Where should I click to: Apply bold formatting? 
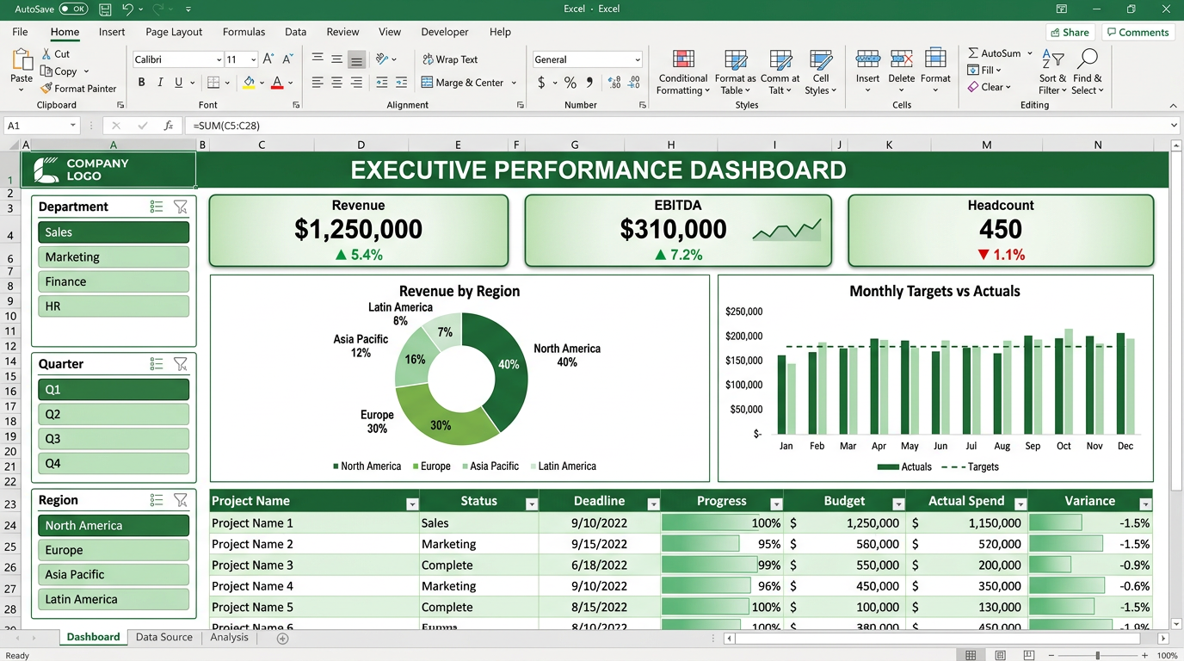142,83
